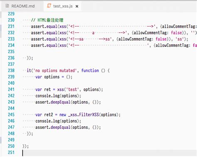Select the test_xss.js tab
Viewport: 197px width, 157px height.
click(63, 6)
